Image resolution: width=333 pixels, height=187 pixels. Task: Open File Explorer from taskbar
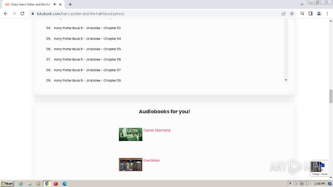29,184
